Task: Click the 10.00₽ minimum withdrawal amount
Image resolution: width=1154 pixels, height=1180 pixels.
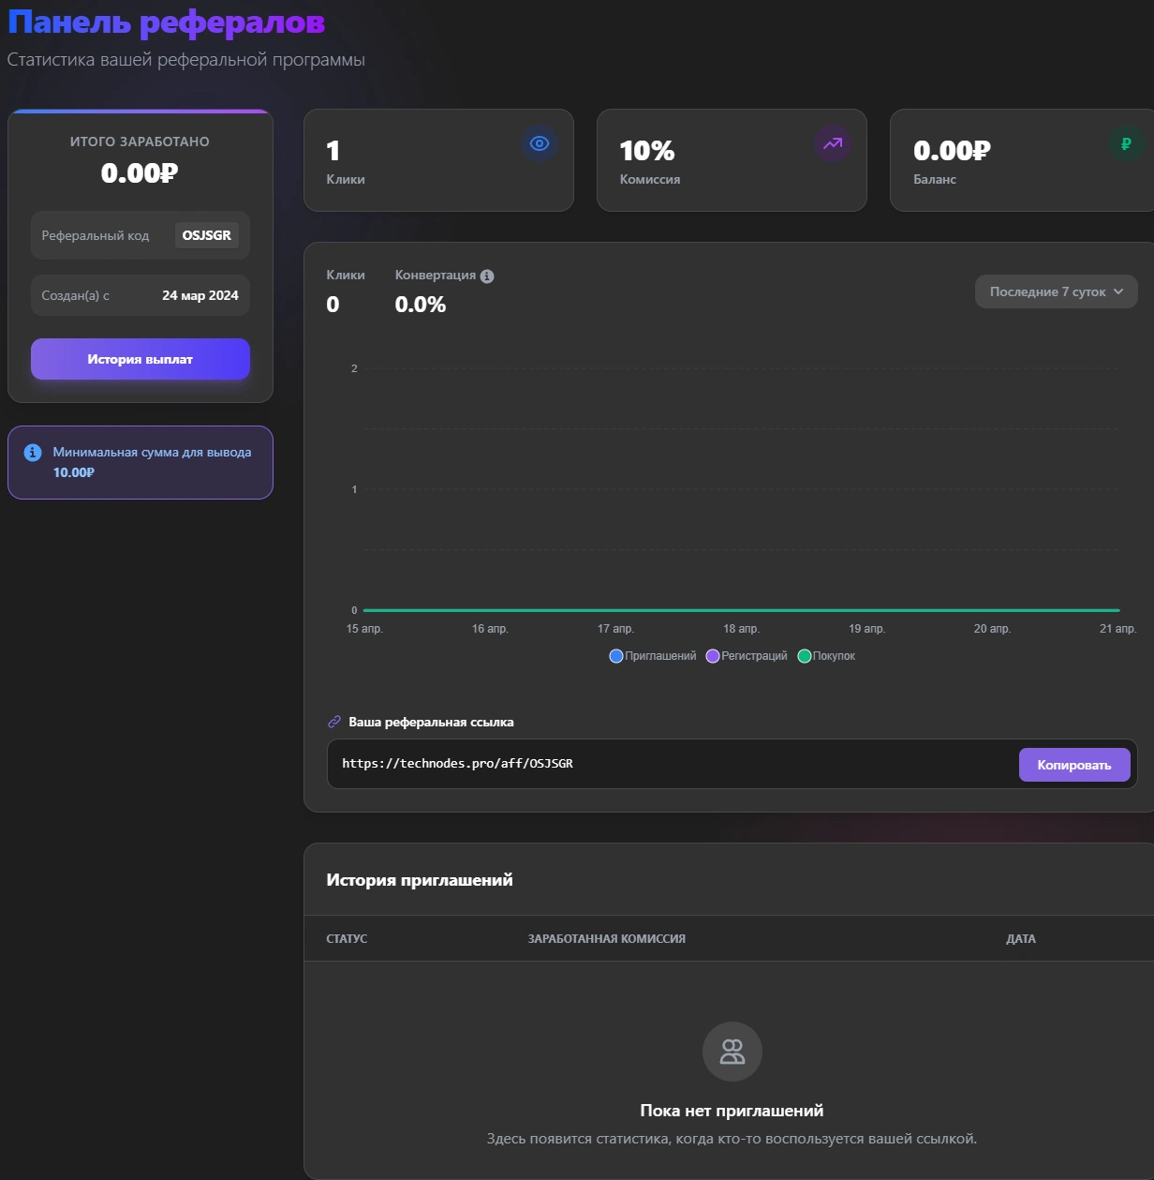Action: (74, 472)
